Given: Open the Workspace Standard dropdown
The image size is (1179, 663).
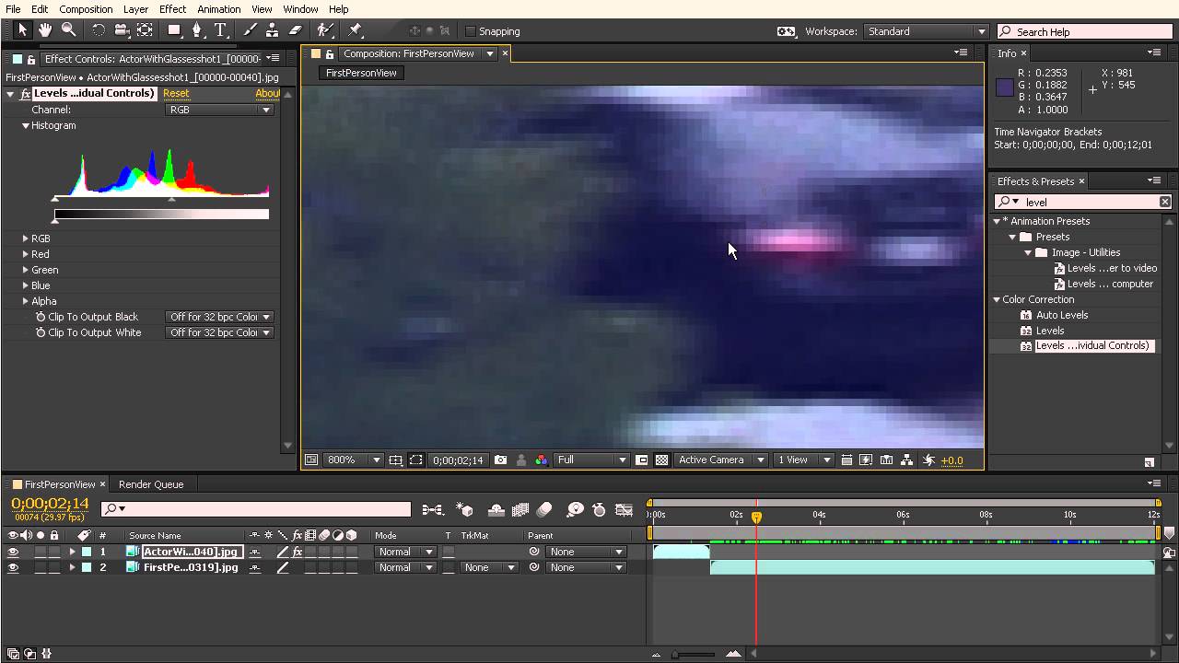Looking at the screenshot, I should [926, 31].
